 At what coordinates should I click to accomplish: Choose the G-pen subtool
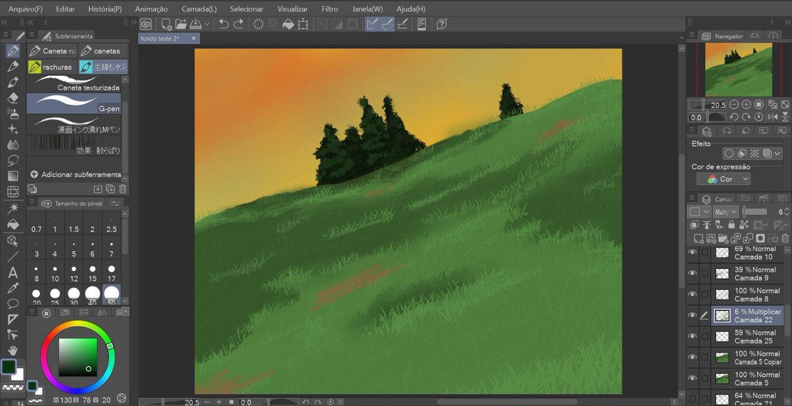tap(74, 103)
